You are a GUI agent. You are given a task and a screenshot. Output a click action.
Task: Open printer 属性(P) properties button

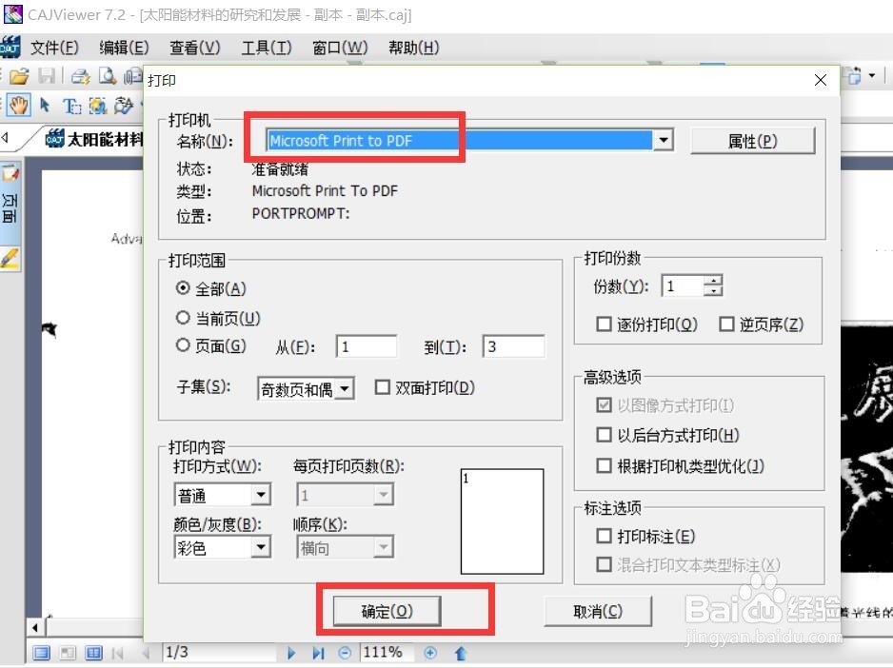752,141
